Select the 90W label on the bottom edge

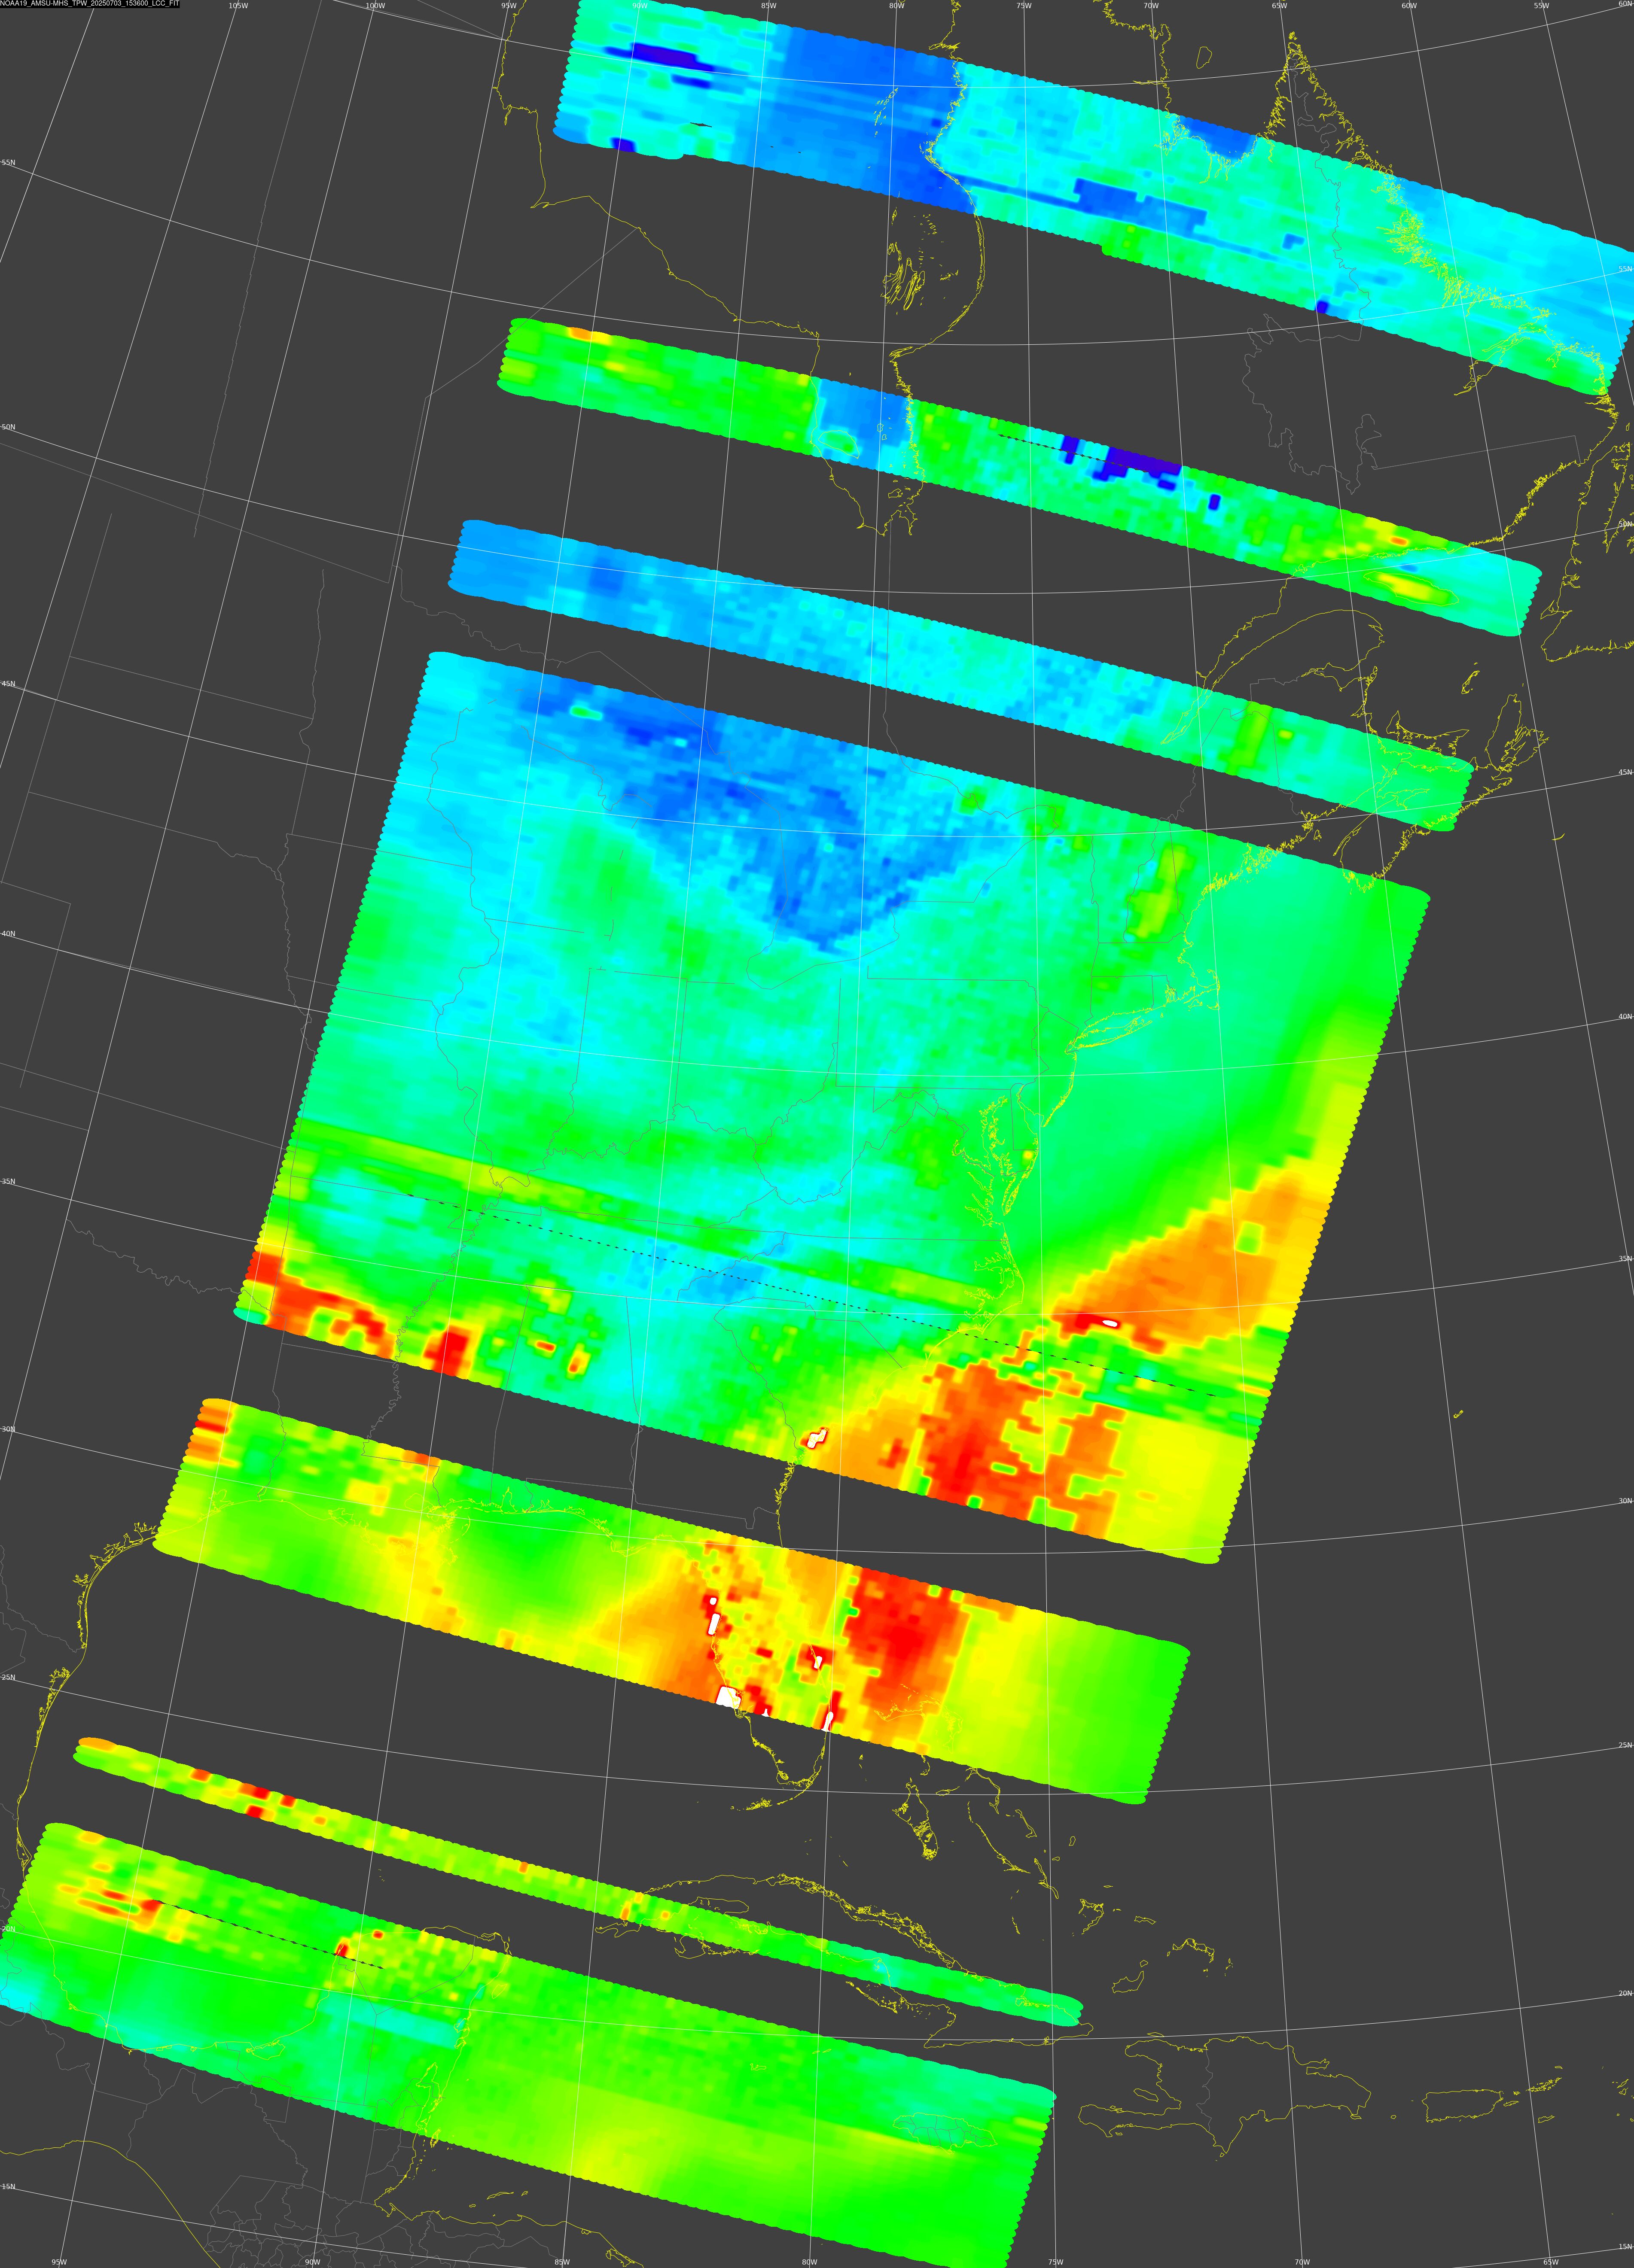(x=312, y=2262)
